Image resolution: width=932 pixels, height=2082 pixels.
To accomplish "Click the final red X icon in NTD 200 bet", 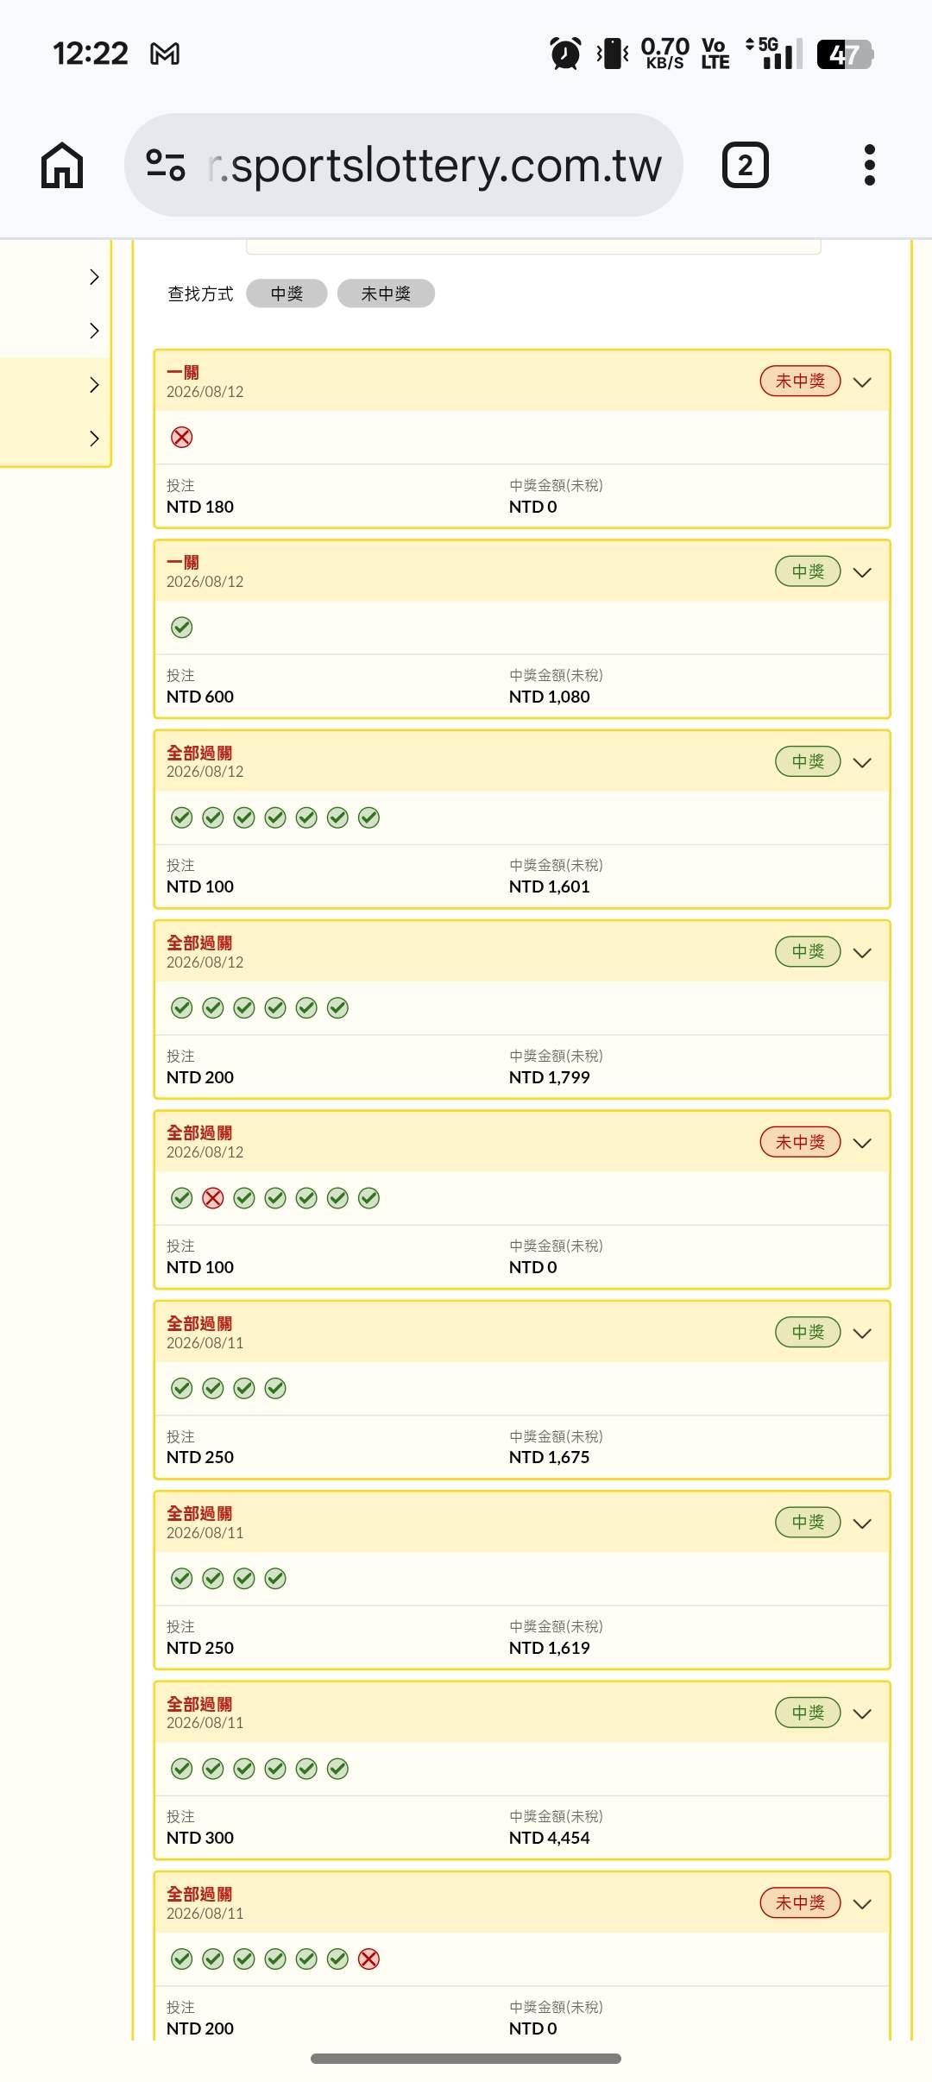I will 368,1959.
